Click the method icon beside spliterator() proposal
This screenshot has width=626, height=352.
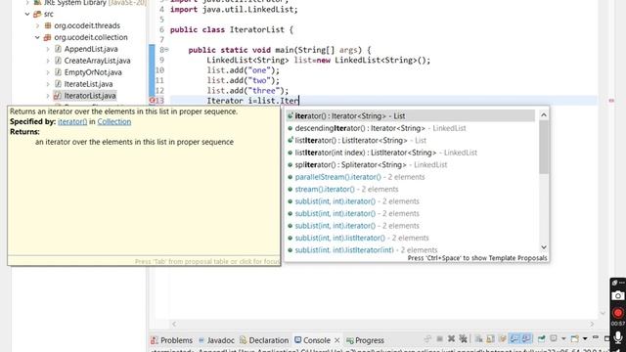291,165
